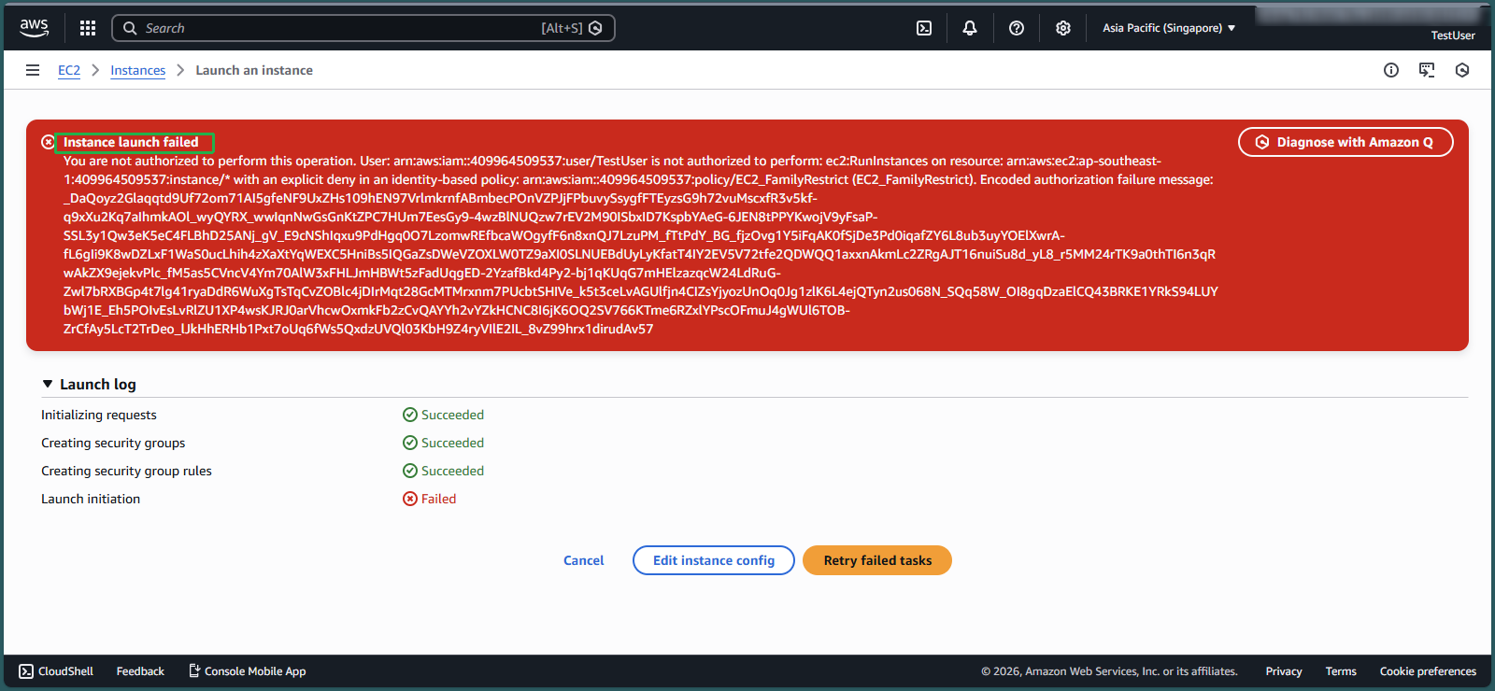
Task: Go to the Instances breadcrumb link
Action: point(137,70)
